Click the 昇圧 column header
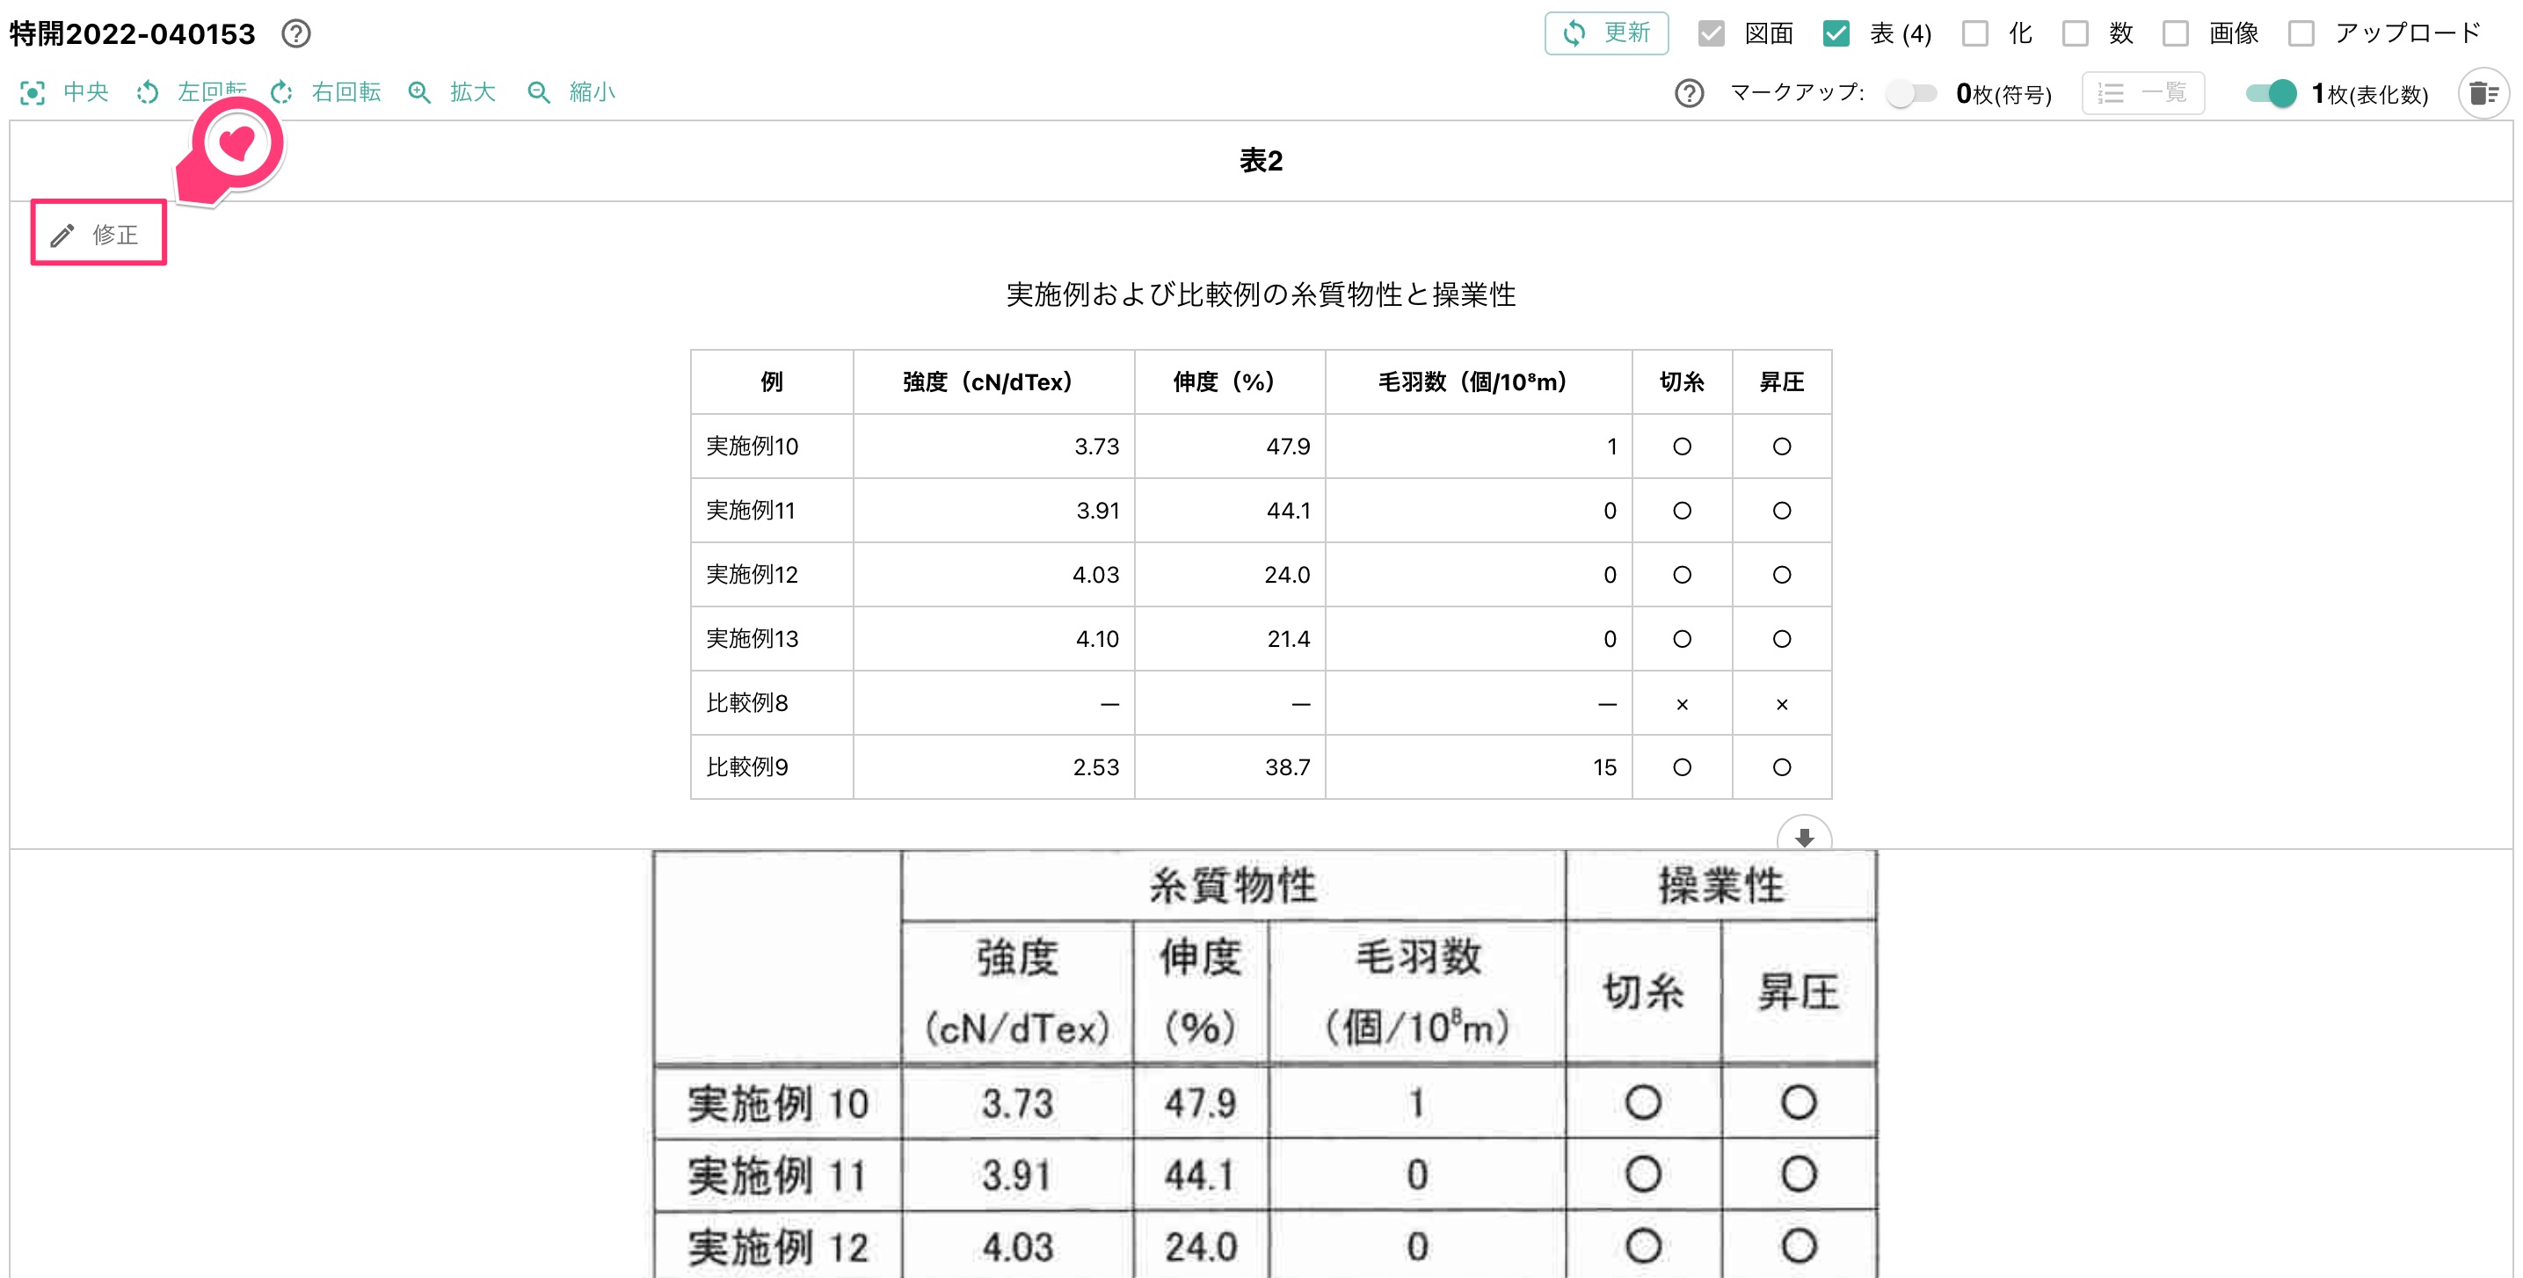This screenshot has width=2523, height=1278. coord(1782,382)
